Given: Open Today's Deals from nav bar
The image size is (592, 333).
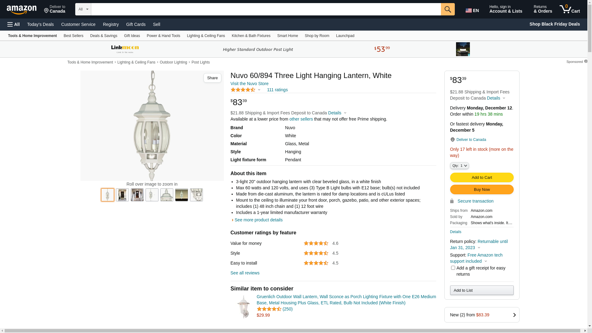Looking at the screenshot, I should pos(40,24).
